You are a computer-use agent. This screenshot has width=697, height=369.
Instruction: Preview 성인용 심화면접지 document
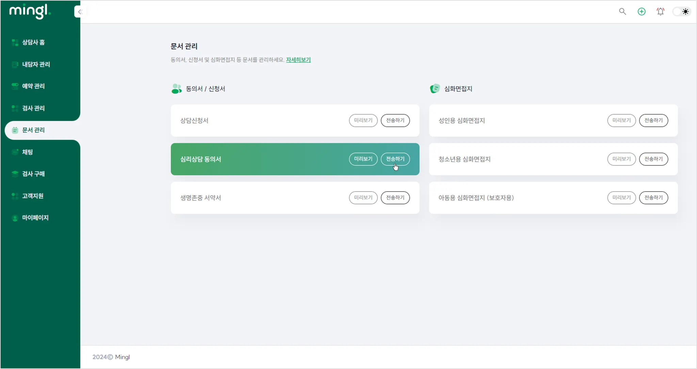tap(621, 121)
